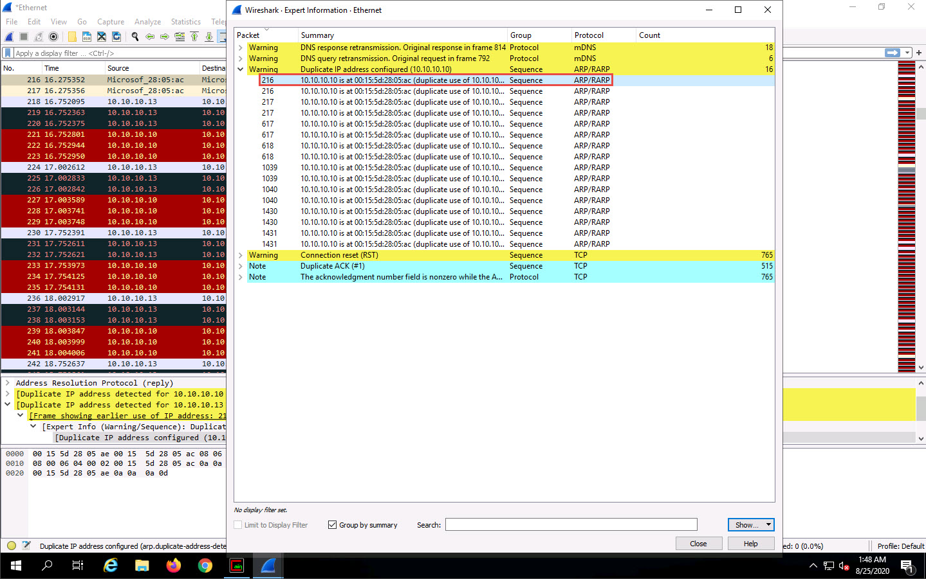Expand Connection reset (RST) warning row
The width and height of the screenshot is (926, 579).
coord(241,255)
